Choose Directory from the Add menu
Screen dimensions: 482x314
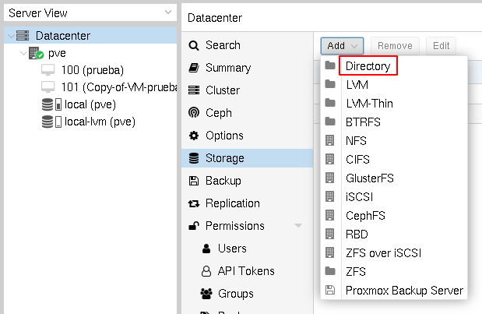click(x=394, y=65)
